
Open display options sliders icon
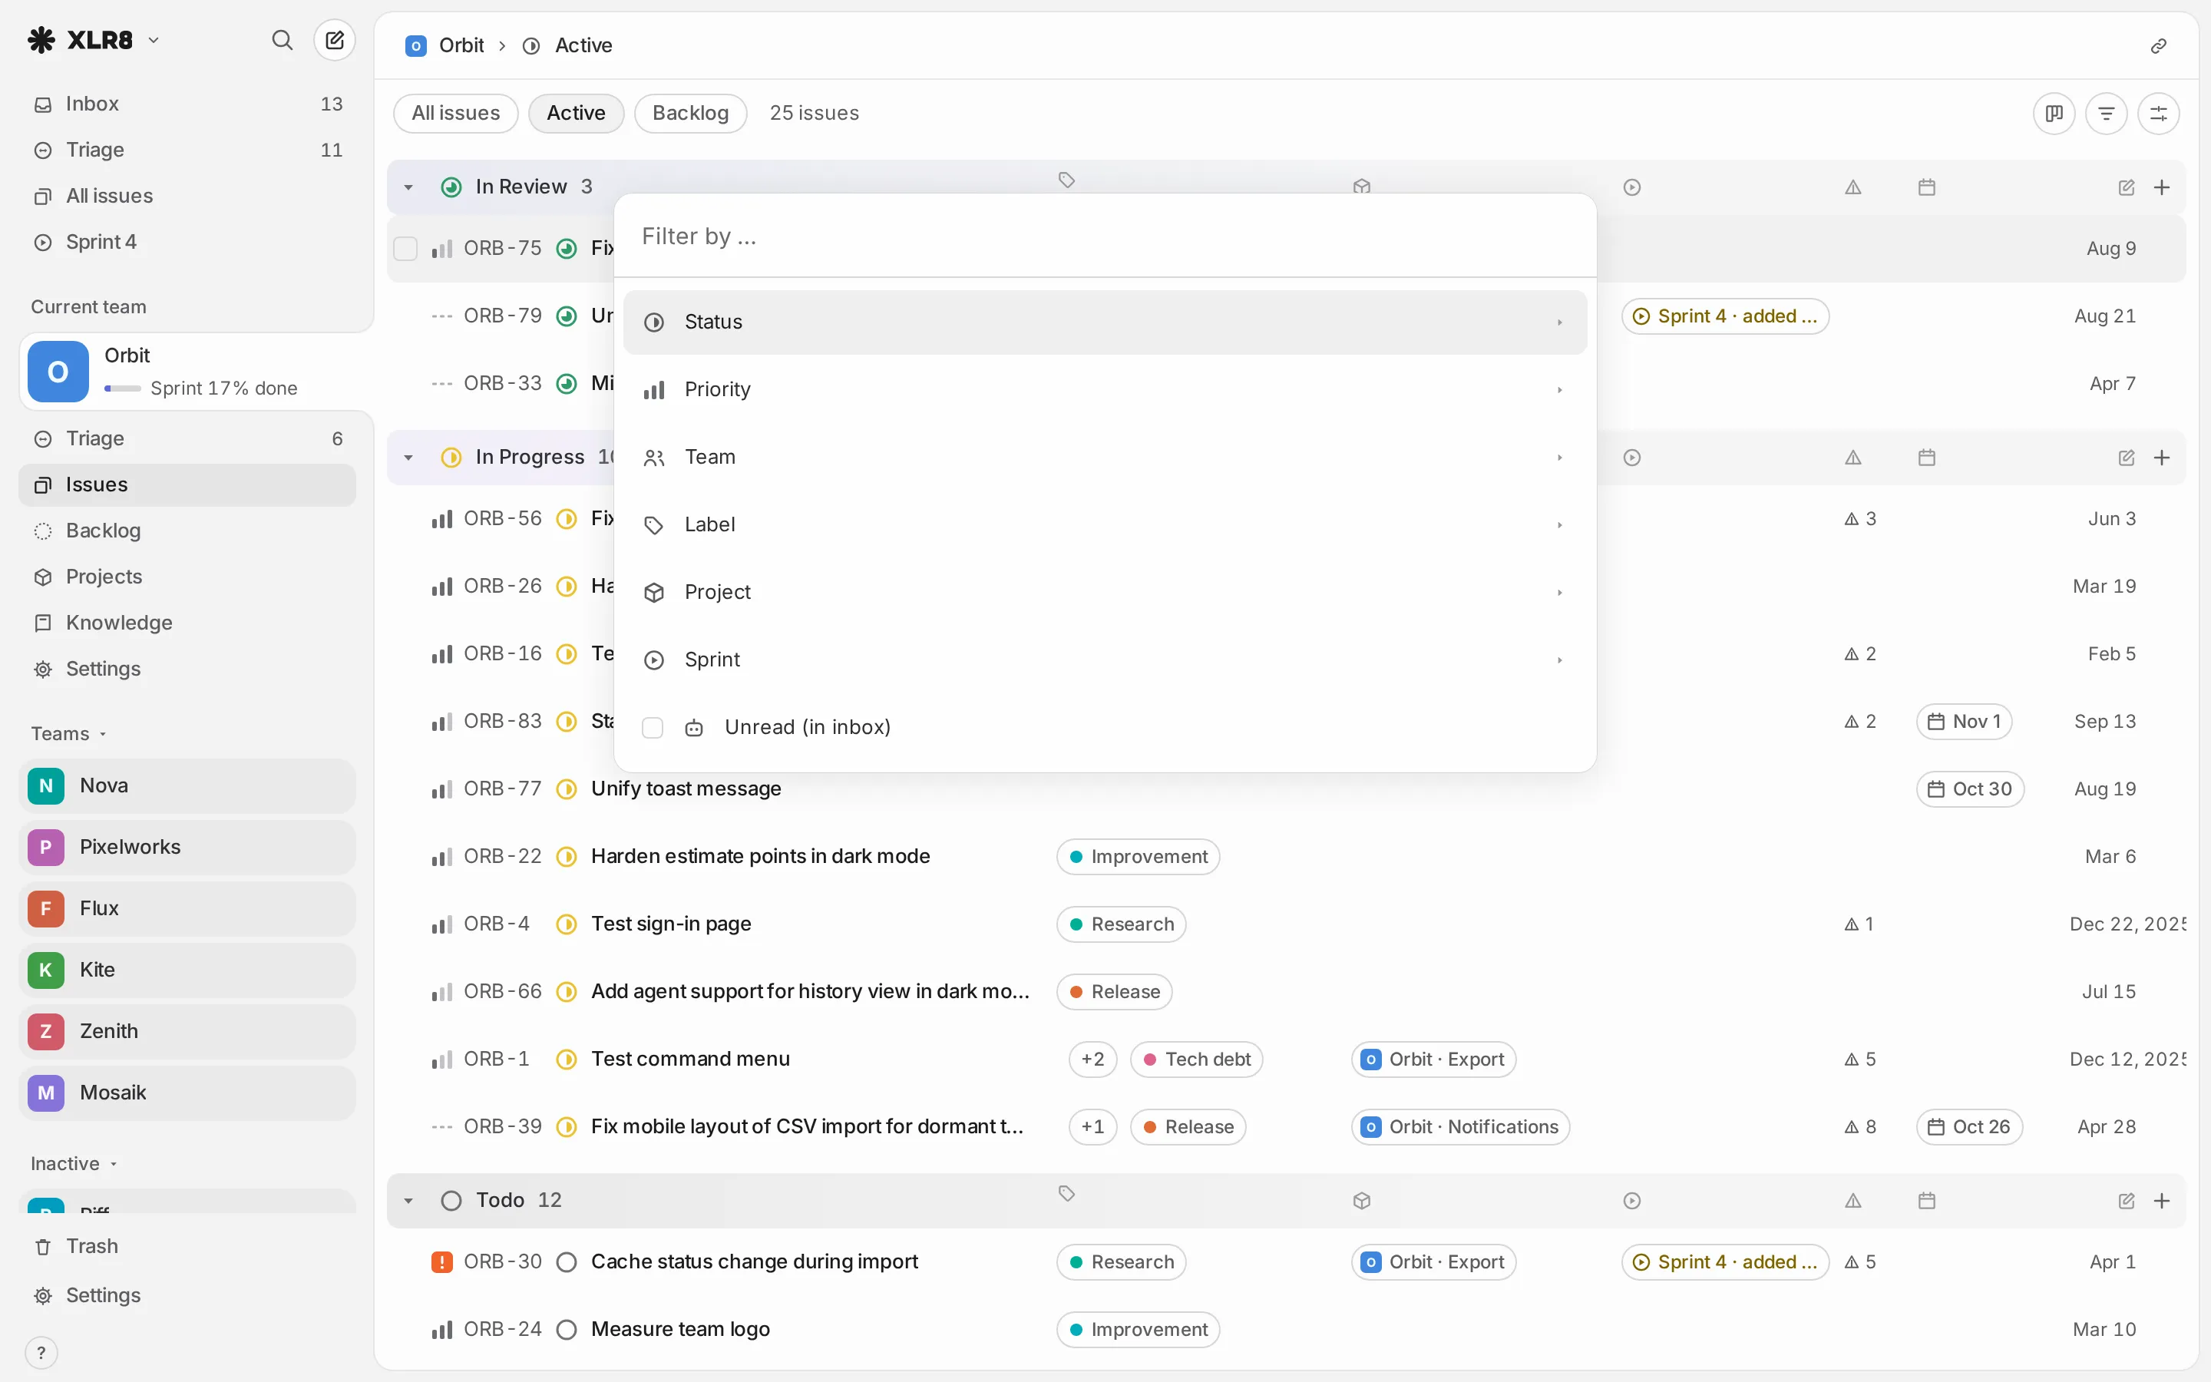click(2158, 114)
